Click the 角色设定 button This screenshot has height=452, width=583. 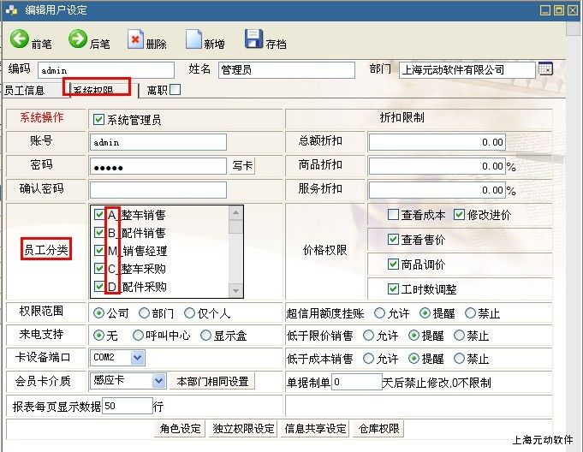[180, 429]
